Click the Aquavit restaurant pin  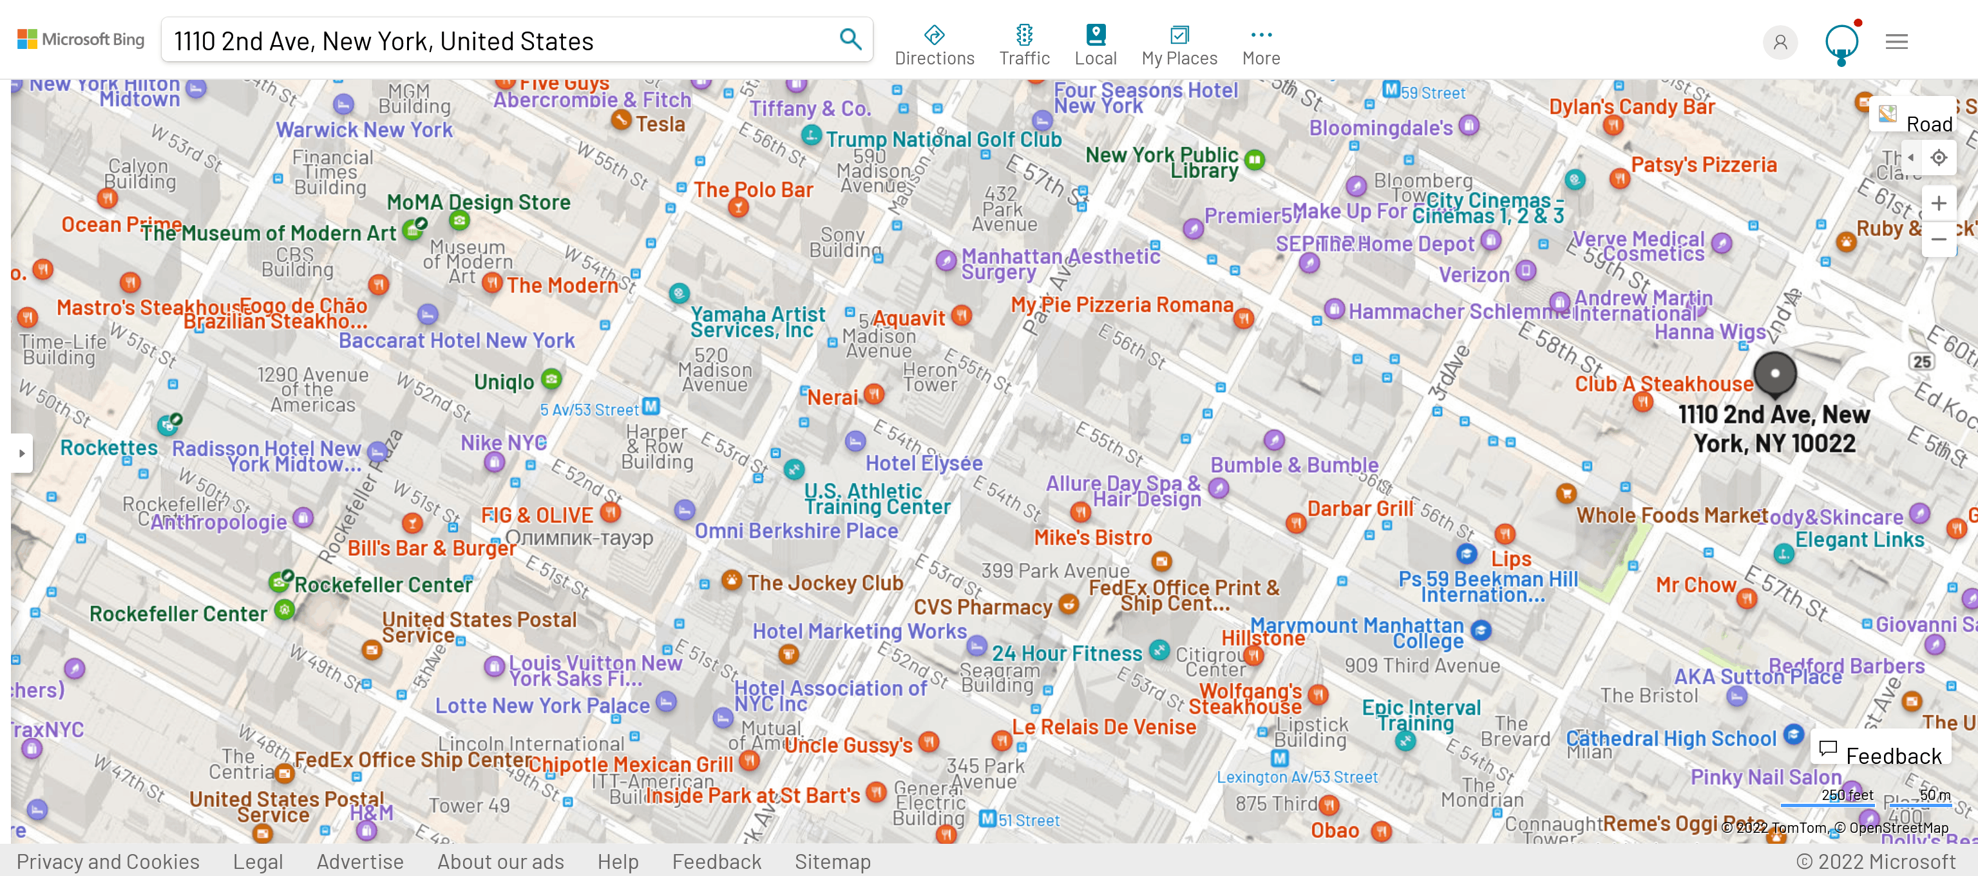point(960,314)
